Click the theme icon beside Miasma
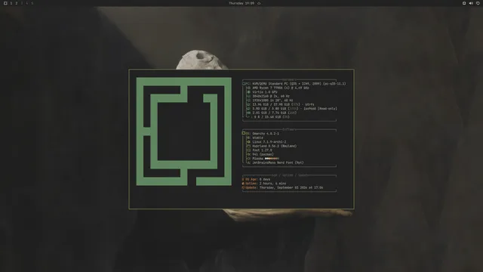Image resolution: width=483 pixels, height=272 pixels. [x=248, y=159]
